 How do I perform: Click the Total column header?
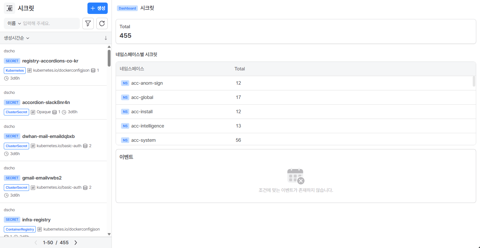(x=240, y=69)
